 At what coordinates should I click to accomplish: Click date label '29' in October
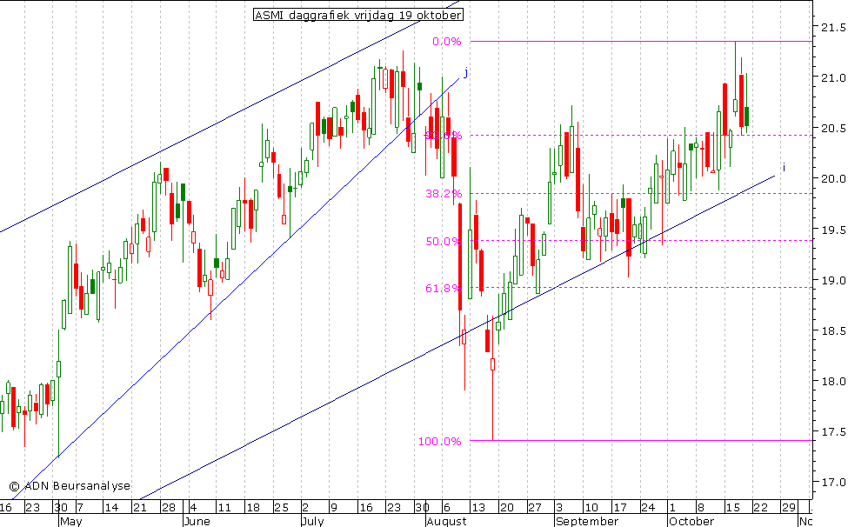(789, 508)
